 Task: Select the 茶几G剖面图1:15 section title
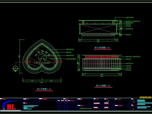click(x=102, y=48)
